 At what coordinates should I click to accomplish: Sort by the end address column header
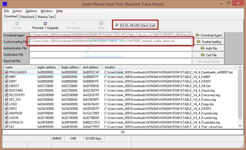tap(92, 67)
